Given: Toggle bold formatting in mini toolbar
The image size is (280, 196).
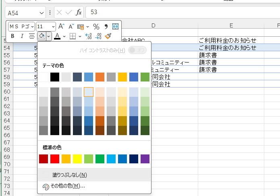Looking at the screenshot, I should pos(12,36).
